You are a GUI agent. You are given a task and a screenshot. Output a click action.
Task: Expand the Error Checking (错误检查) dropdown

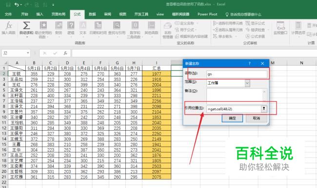click(268, 30)
